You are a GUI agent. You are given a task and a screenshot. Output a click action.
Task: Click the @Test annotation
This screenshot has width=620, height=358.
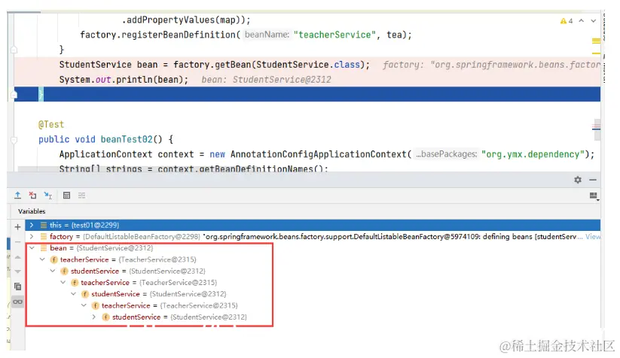[x=51, y=125]
